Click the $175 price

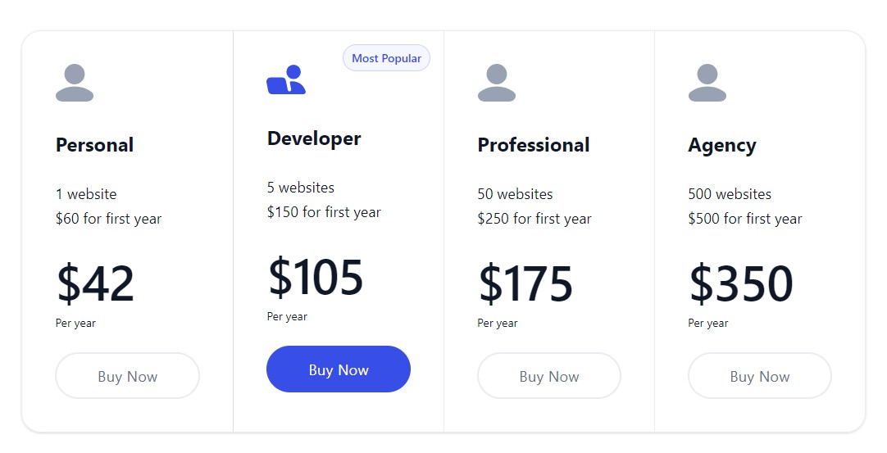coord(525,283)
